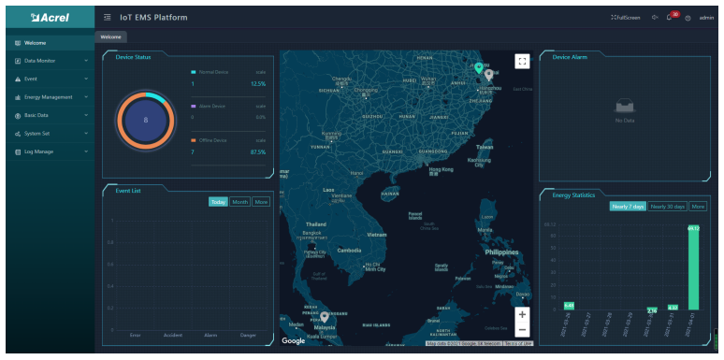This screenshot has height=360, width=724.
Task: Click the 2021-04-01 energy bar
Action: (693, 267)
